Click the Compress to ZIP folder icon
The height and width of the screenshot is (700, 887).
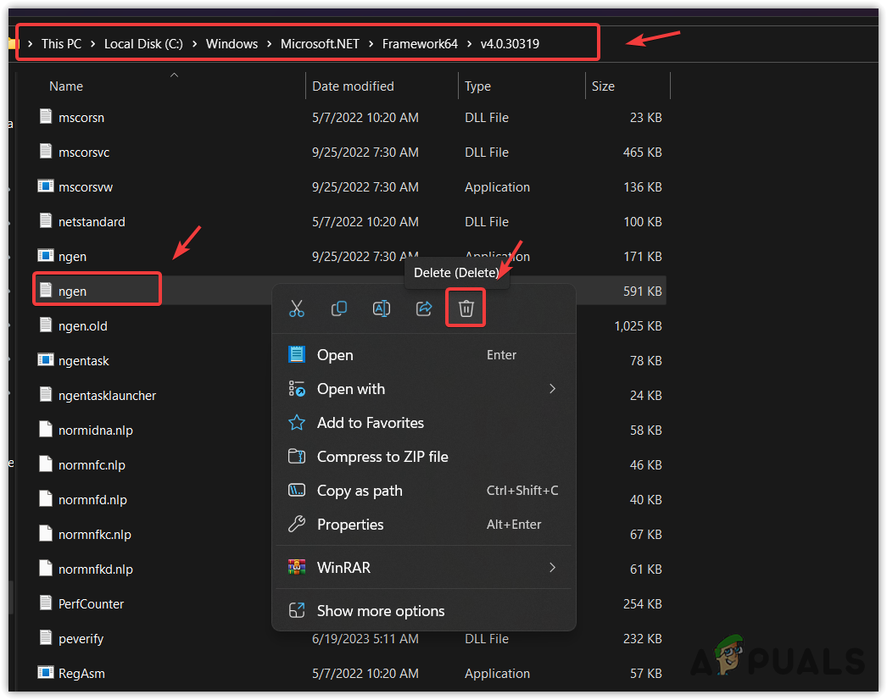(x=297, y=456)
